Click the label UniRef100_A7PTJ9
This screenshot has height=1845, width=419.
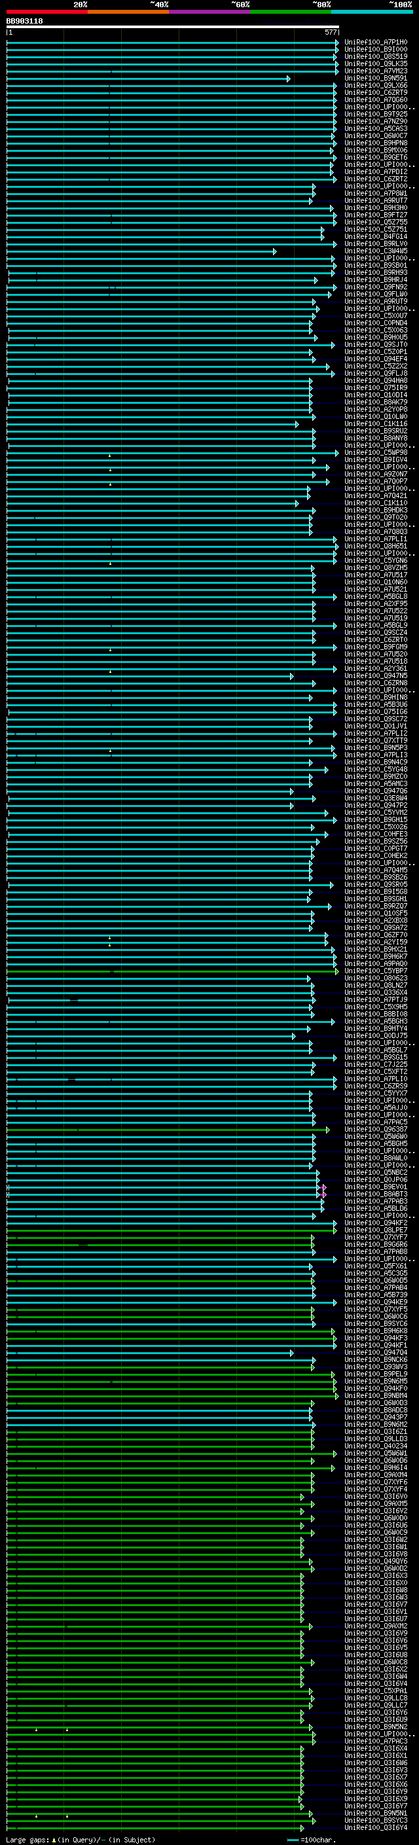[376, 999]
